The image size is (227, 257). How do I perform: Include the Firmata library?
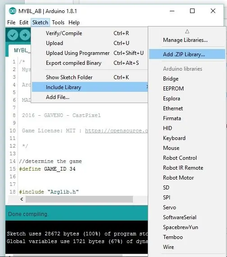187,118
